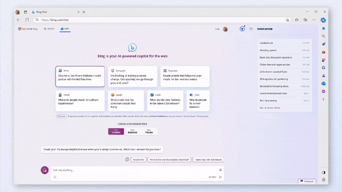Open the share feedback link
Screen dimensions: 342x192
tap(159, 116)
